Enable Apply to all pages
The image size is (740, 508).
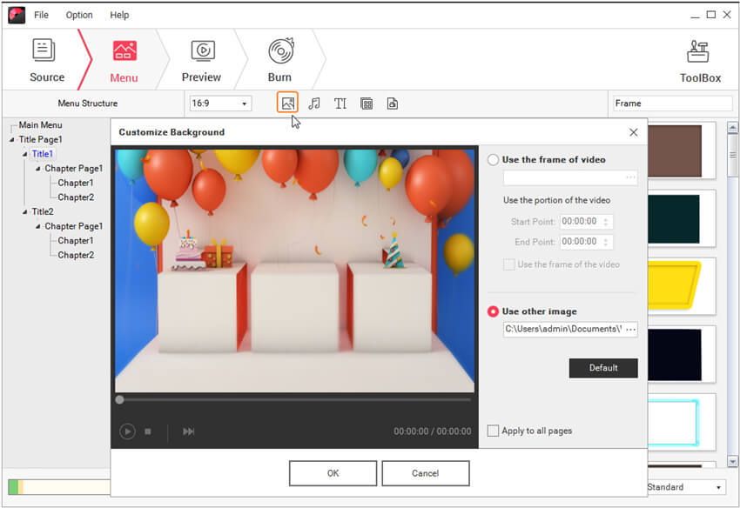[x=494, y=430]
